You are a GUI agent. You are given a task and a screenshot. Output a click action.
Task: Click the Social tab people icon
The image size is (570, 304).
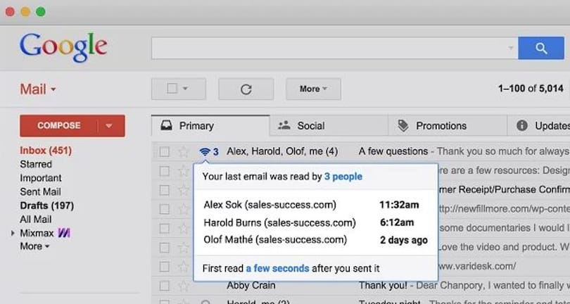tap(284, 125)
